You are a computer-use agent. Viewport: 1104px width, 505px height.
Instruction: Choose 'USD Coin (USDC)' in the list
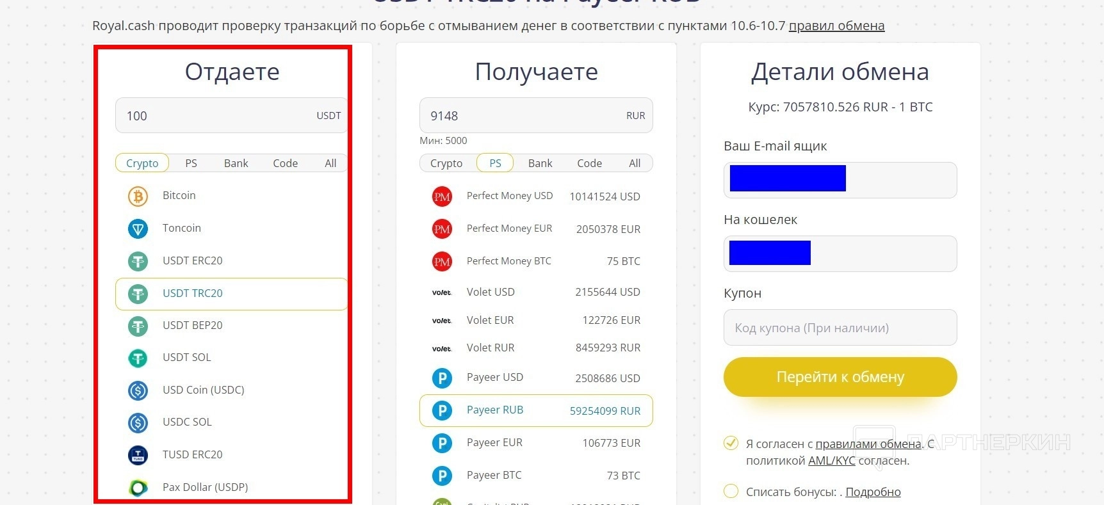point(231,390)
